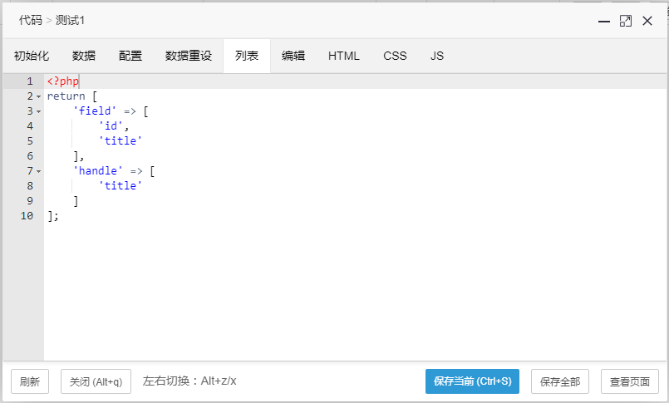The height and width of the screenshot is (403, 669).
Task: Click the 左右切换：Alt+z/x hint text
Action: (x=189, y=381)
